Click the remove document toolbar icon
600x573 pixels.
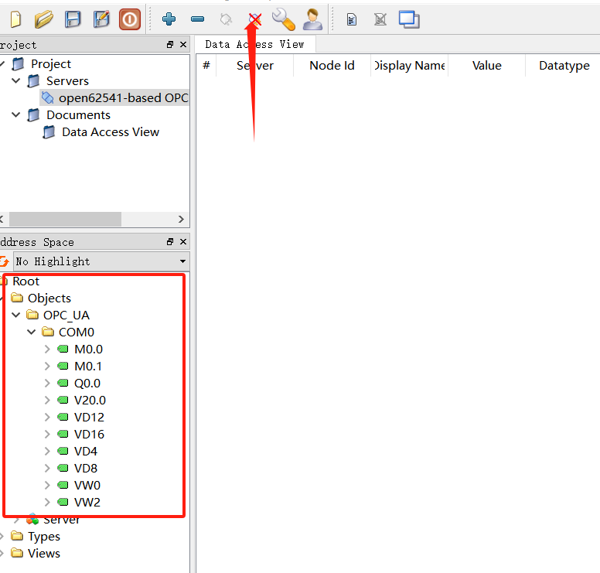click(380, 19)
